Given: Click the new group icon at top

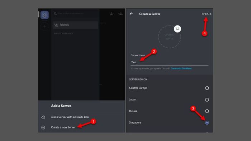Looking at the screenshot, I should click(120, 14).
